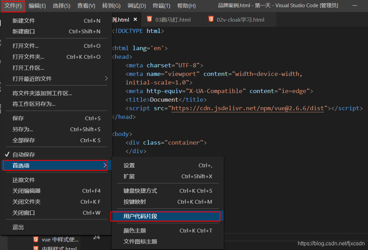368x250 pixels.
Task: Select 文件图标主题 submenu entry
Action: click(x=168, y=241)
